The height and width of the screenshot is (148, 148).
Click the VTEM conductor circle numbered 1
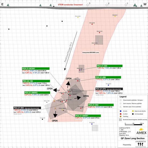[126, 5]
